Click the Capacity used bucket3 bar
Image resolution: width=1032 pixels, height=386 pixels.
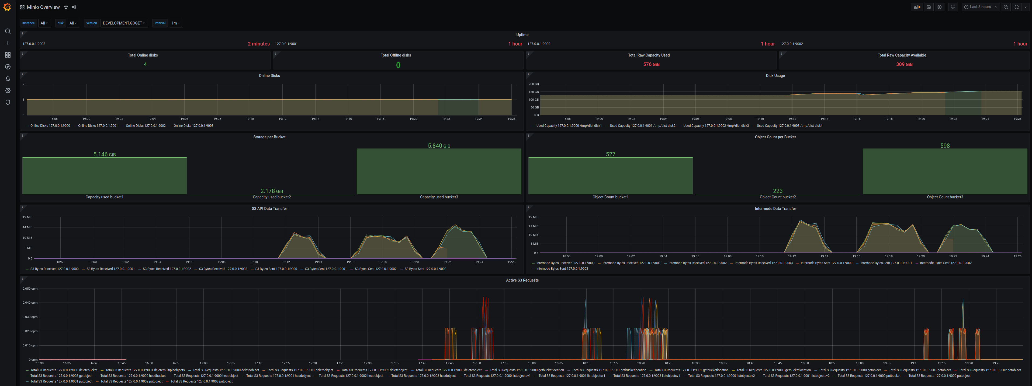(x=439, y=171)
